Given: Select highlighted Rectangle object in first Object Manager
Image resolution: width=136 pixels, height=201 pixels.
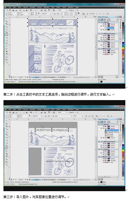Looking at the screenshot, I should [x=110, y=28].
